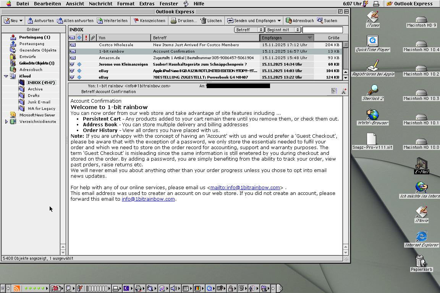440x293 pixels.
Task: Select the WWW-Browser desktop icon
Action: (x=373, y=117)
